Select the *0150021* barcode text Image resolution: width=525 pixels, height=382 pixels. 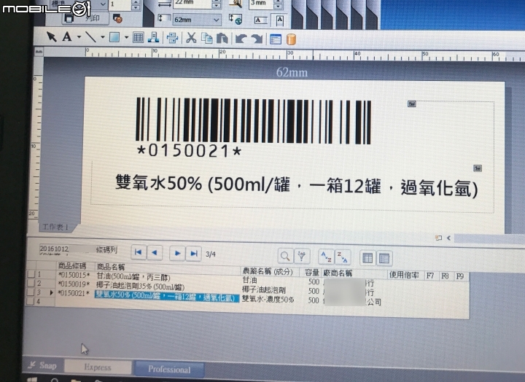coord(189,151)
